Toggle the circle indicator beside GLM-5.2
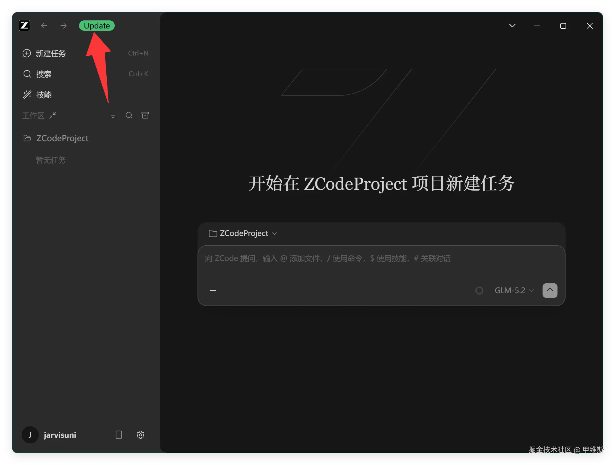The height and width of the screenshot is (465, 615). (x=479, y=291)
